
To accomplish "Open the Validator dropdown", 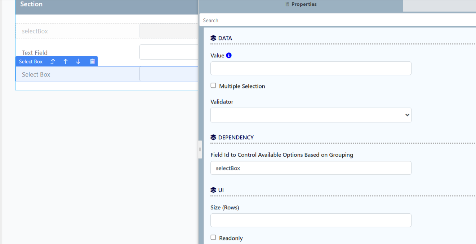I will (311, 115).
